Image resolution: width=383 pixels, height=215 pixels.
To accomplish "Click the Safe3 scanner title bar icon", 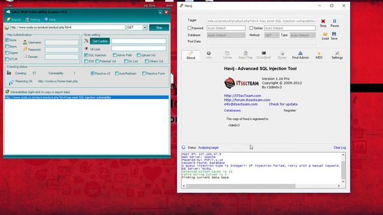I will pos(8,12).
